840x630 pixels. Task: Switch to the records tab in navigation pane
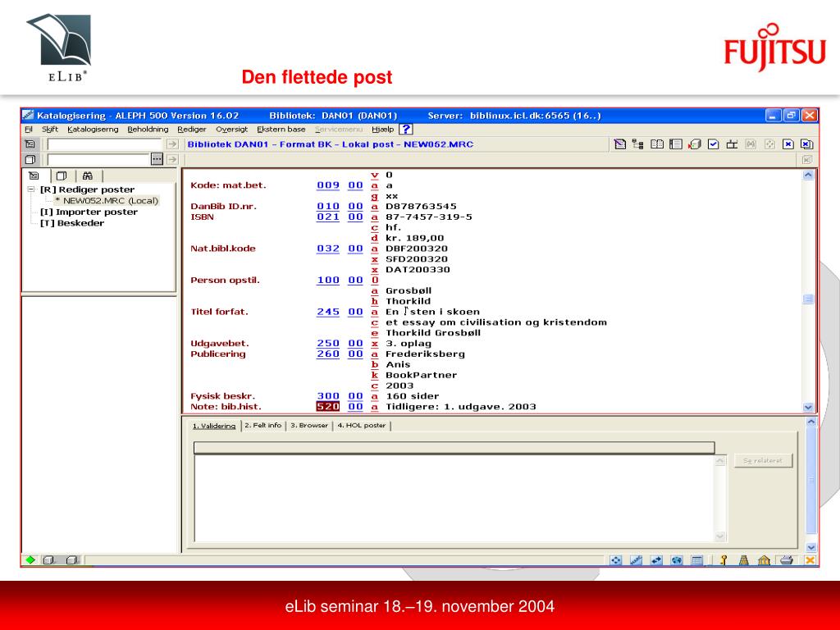click(x=34, y=176)
